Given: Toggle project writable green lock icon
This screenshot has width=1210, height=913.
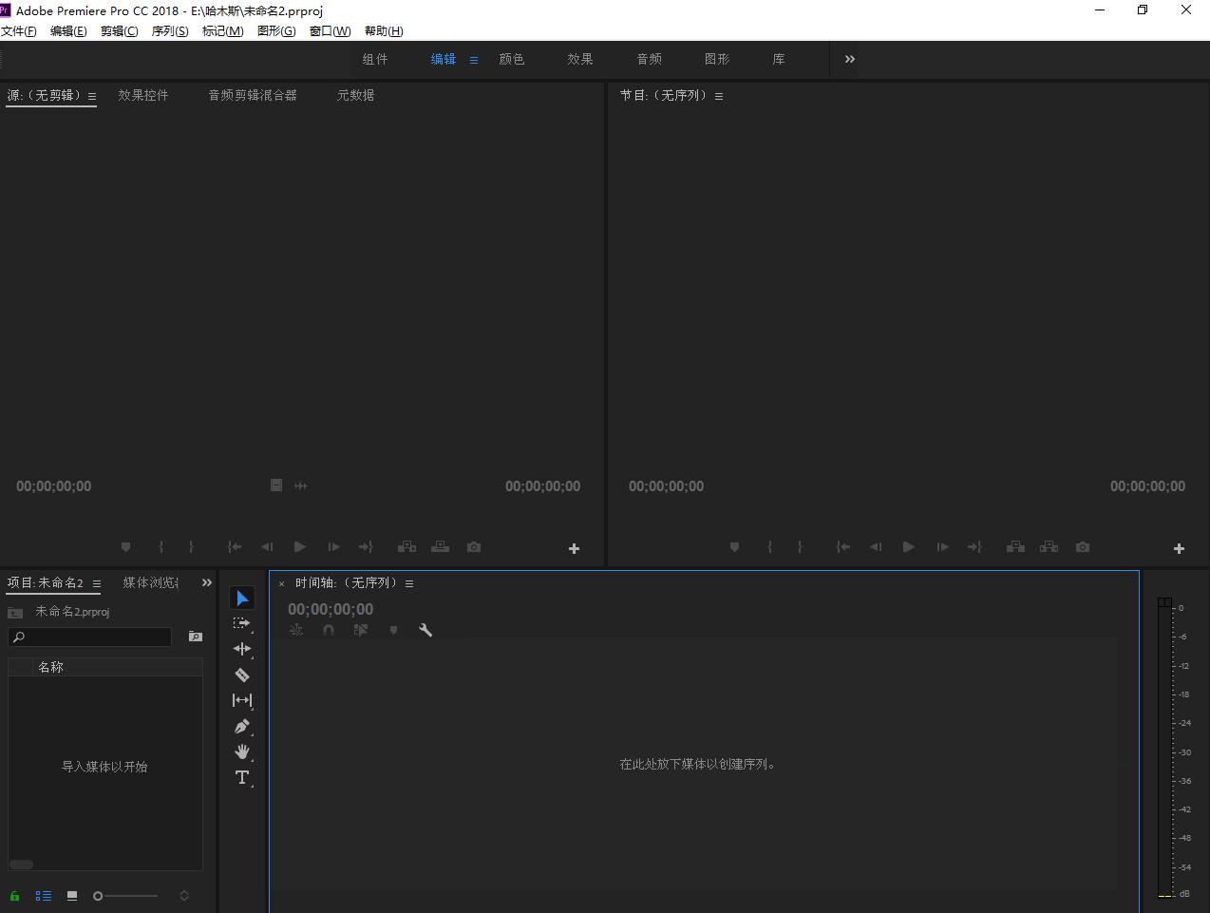Looking at the screenshot, I should 14,896.
